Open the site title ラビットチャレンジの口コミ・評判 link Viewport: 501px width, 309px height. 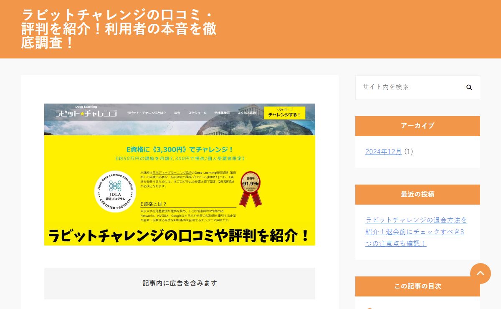pos(119,29)
